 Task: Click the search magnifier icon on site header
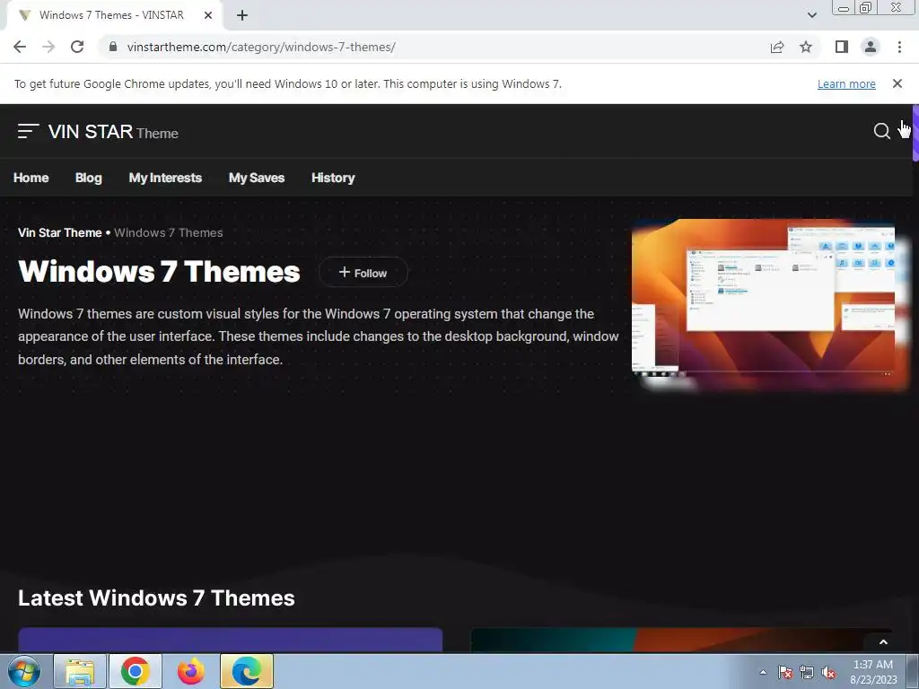tap(881, 131)
